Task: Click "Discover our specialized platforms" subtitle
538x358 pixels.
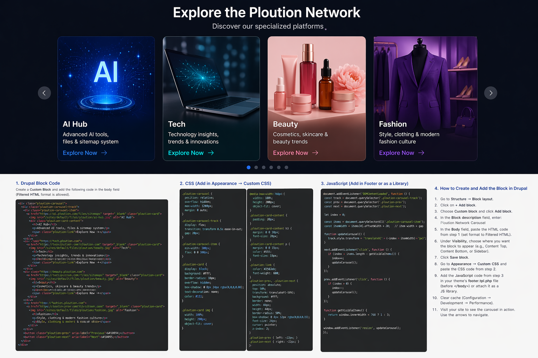Action: click(268, 26)
